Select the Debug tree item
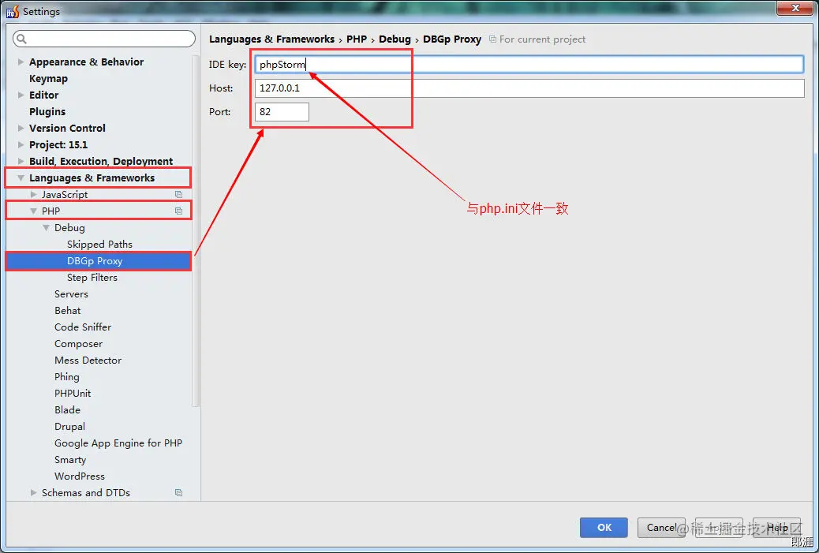 coord(69,228)
